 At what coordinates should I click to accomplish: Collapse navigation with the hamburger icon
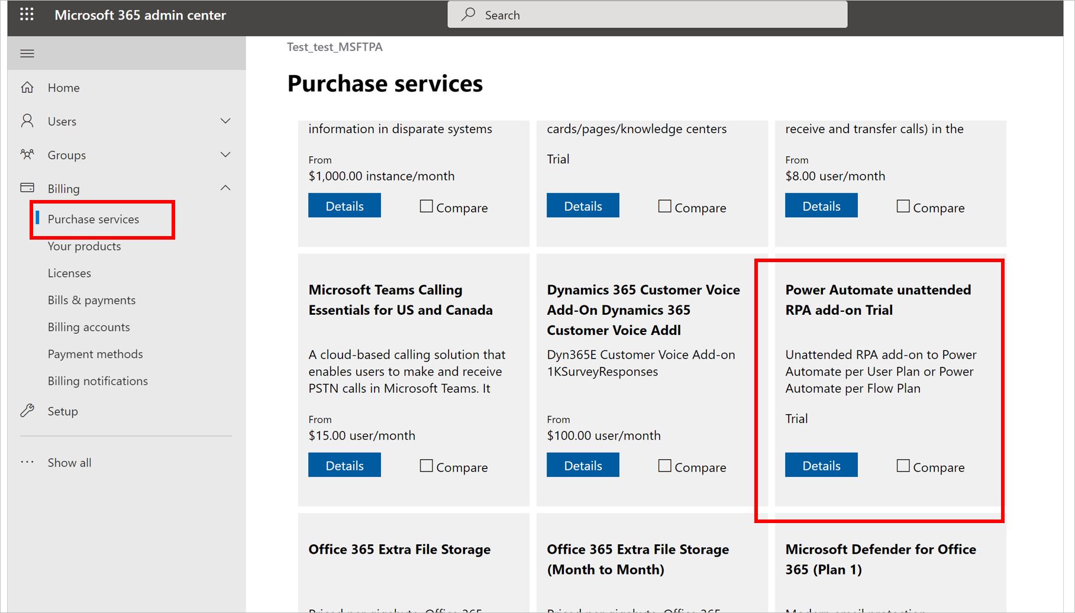coord(27,53)
